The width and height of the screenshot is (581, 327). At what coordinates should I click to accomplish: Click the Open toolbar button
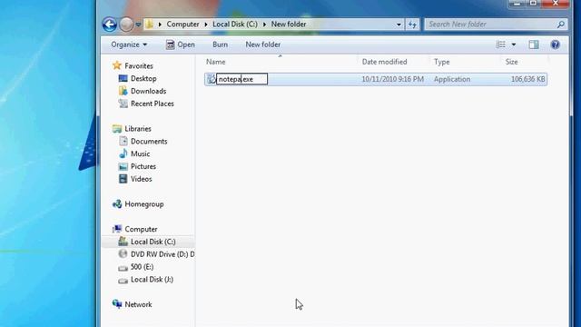181,45
